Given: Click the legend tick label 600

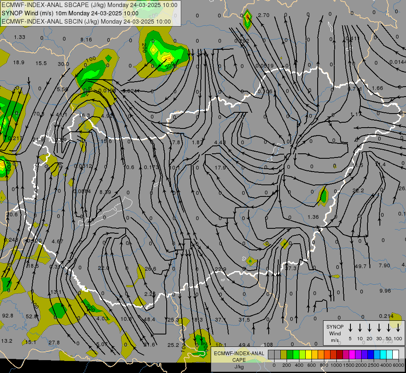Looking at the screenshot, I should point(311,365).
